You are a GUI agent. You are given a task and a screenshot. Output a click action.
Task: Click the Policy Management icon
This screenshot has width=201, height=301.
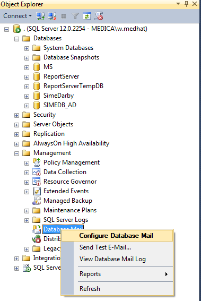[37, 162]
